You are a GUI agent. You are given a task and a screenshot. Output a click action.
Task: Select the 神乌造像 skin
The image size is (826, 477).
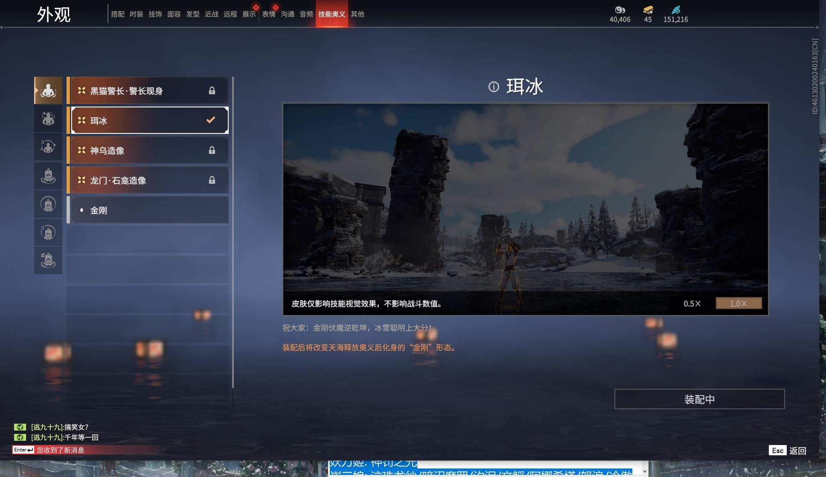(148, 150)
